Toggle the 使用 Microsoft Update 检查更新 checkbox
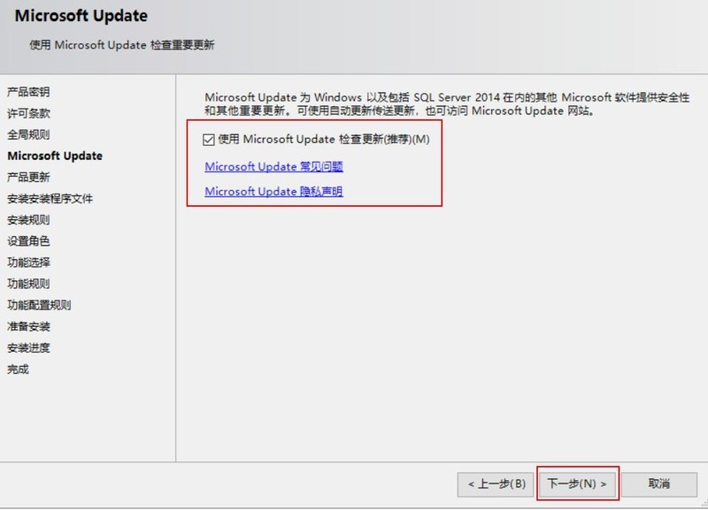Image resolution: width=708 pixels, height=510 pixels. pyautogui.click(x=209, y=140)
